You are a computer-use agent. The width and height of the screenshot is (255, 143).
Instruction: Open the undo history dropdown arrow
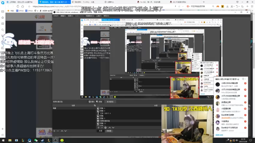239,6
